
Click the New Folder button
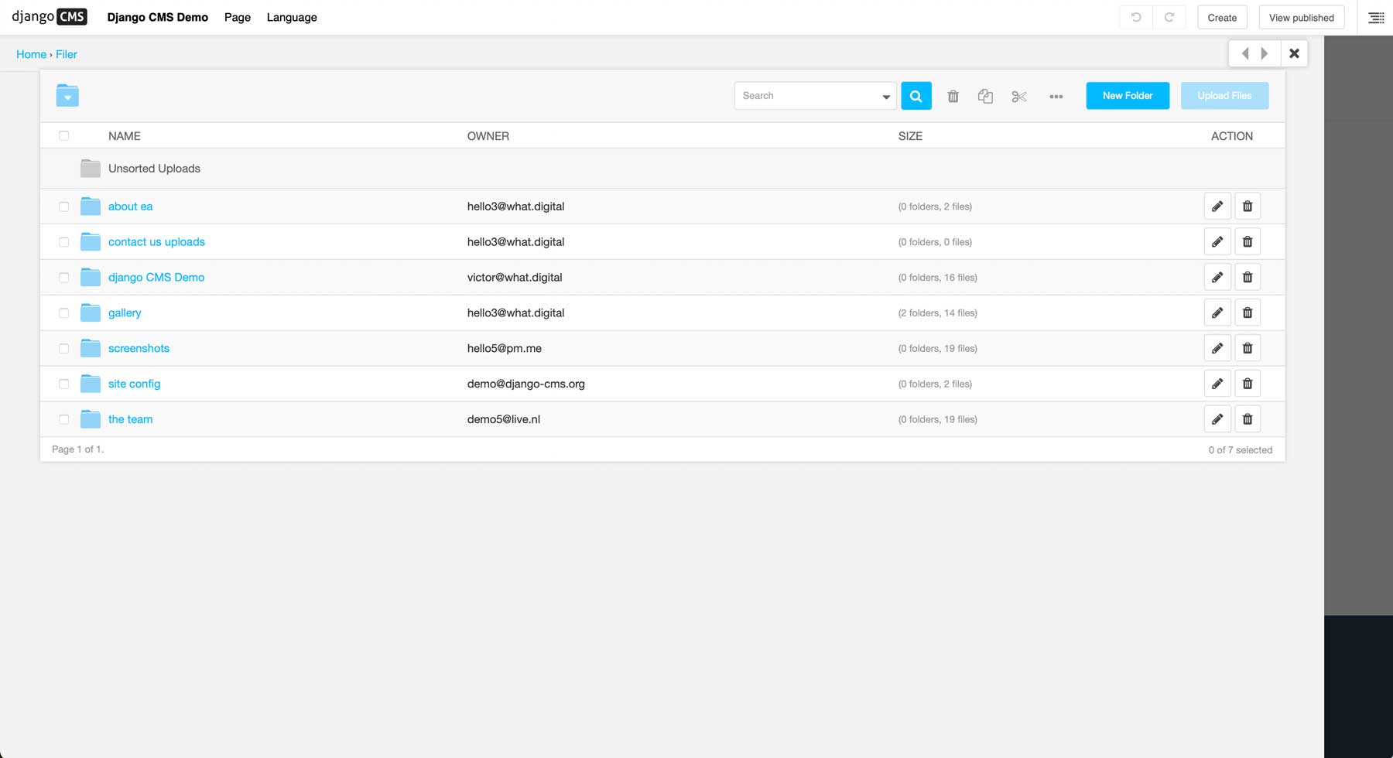tap(1127, 96)
